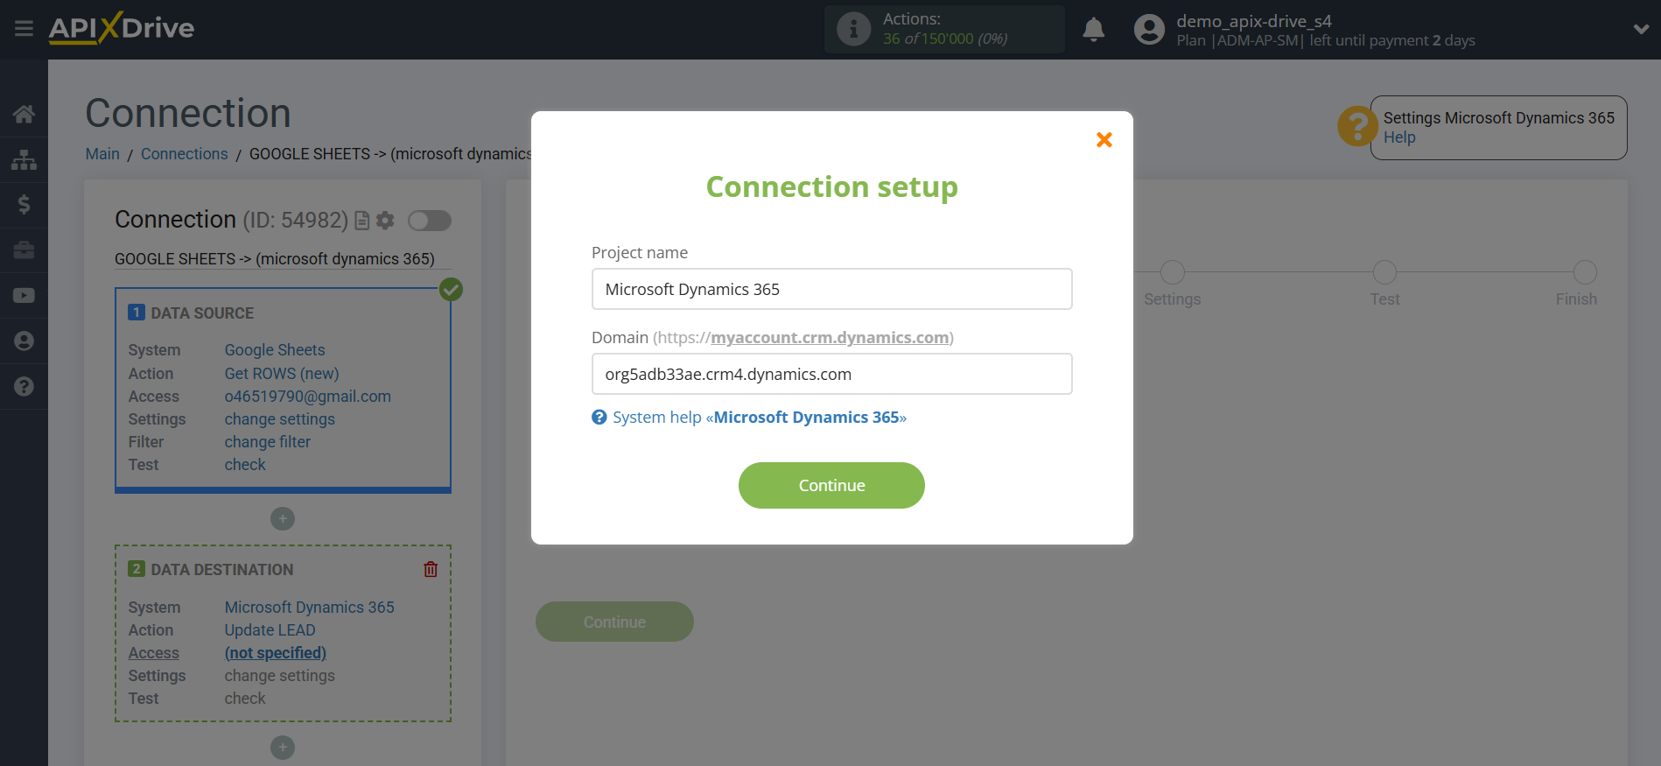Open the connection settings gear icon
The image size is (1661, 766).
[x=385, y=221]
